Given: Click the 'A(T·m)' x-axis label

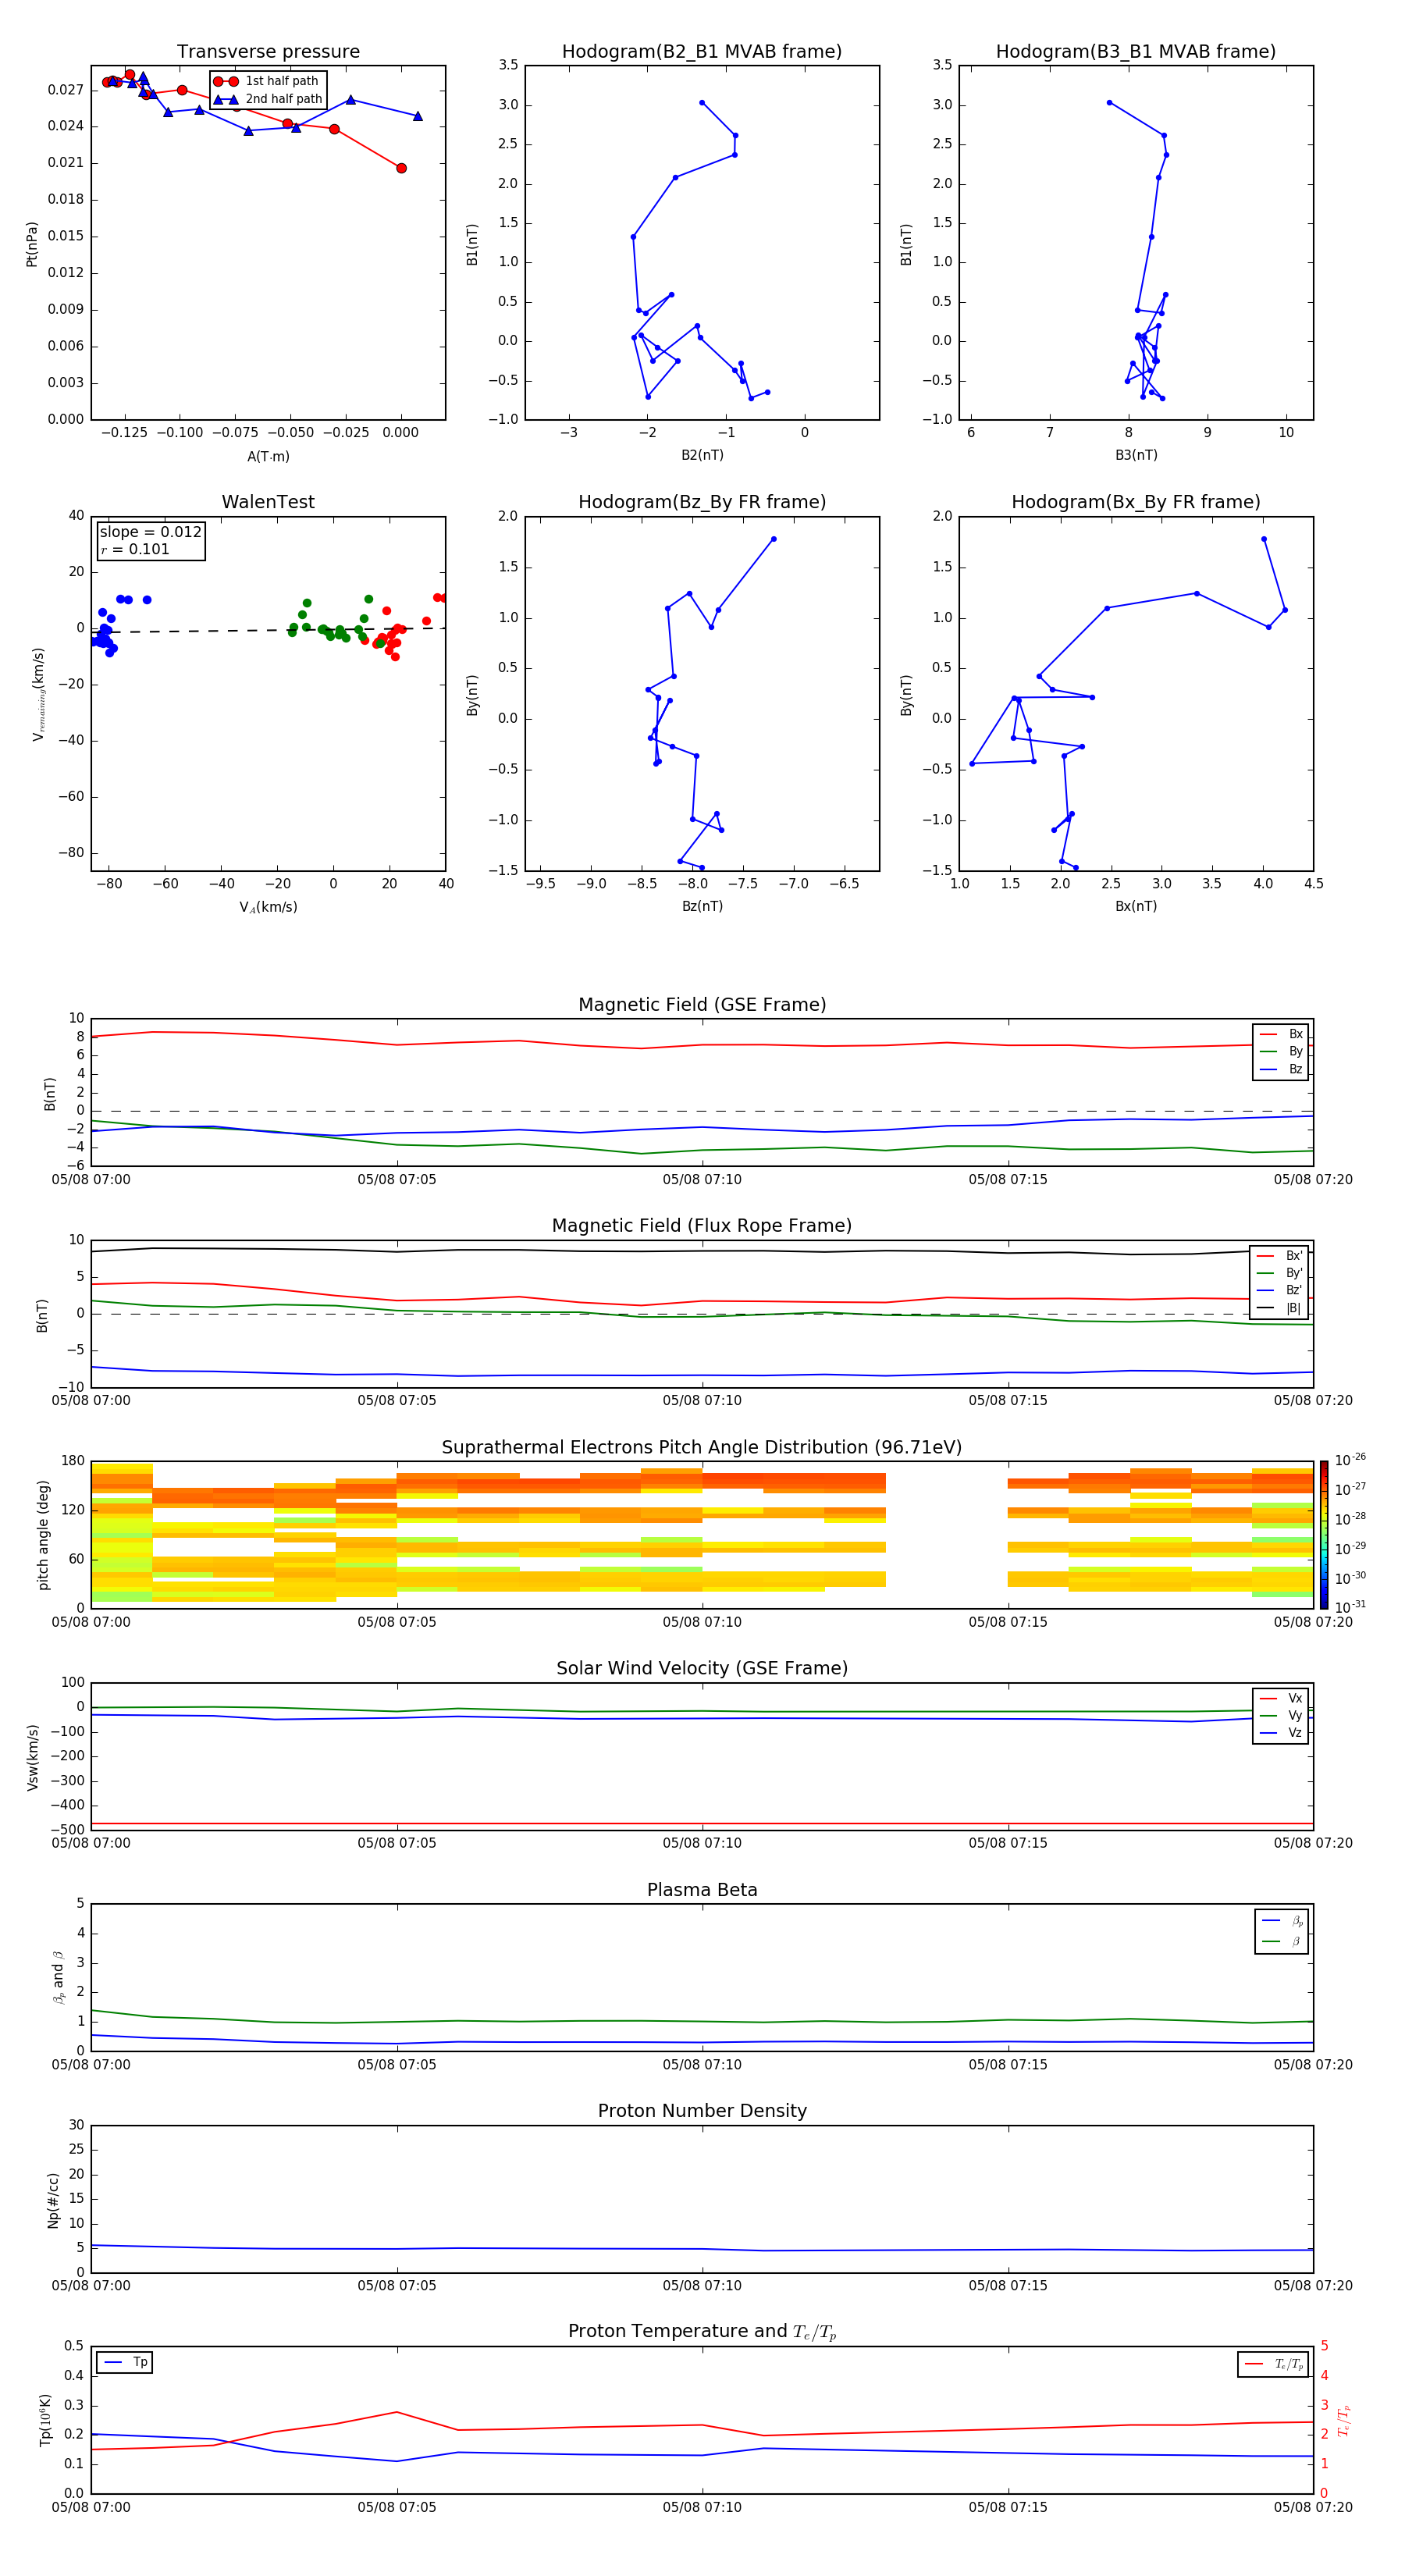Looking at the screenshot, I should tap(268, 456).
